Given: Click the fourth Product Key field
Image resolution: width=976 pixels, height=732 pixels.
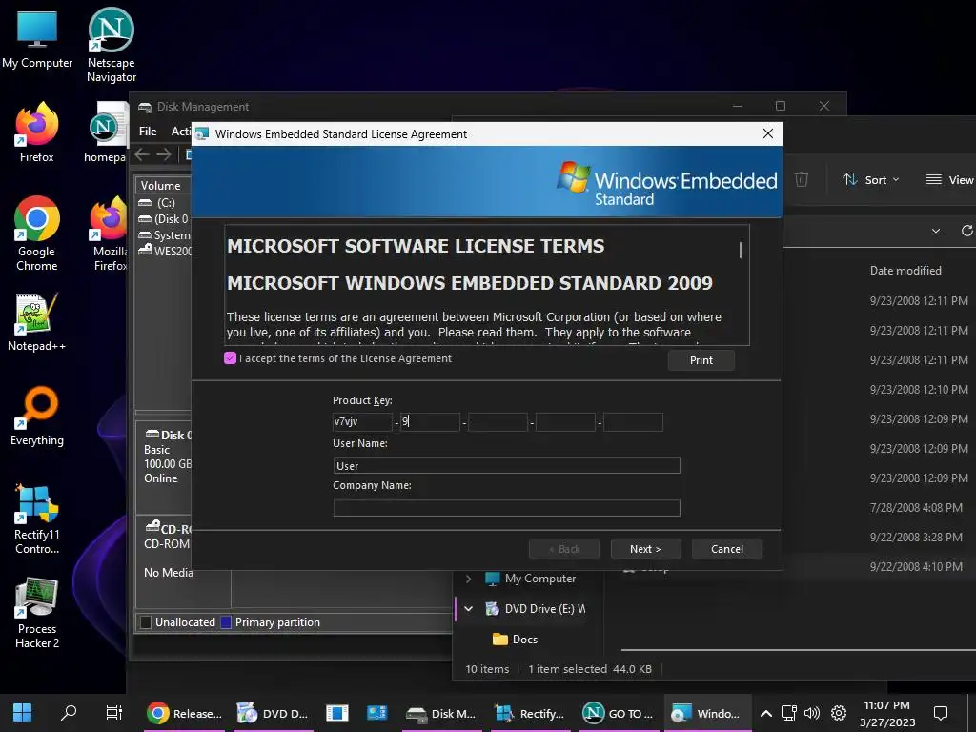Looking at the screenshot, I should pos(566,422).
